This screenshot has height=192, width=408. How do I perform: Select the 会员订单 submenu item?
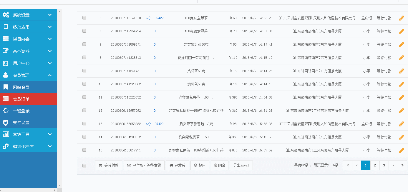pyautogui.click(x=29, y=99)
